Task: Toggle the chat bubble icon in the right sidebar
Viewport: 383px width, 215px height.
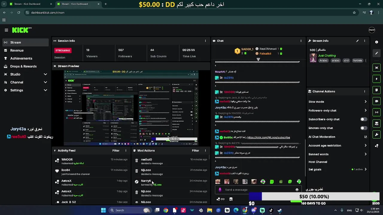Action: click(x=377, y=101)
